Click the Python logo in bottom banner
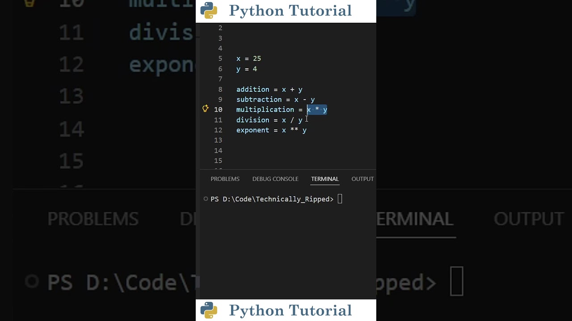 pos(209,310)
